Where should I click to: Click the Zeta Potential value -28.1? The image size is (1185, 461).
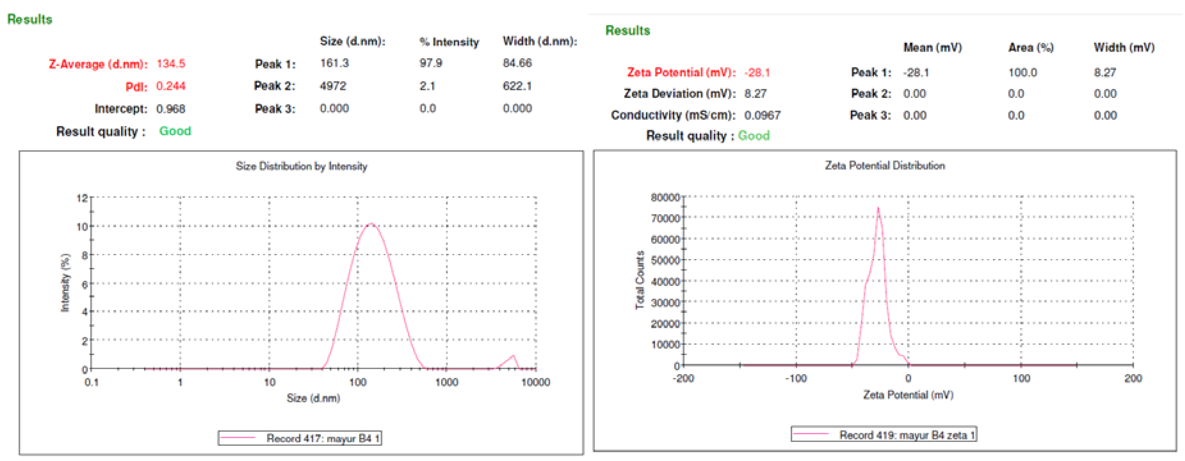[x=757, y=73]
